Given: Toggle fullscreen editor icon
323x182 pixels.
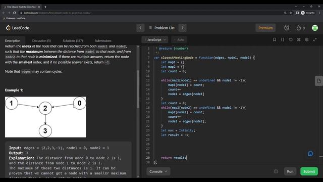Looking at the screenshot, I should [x=315, y=39].
